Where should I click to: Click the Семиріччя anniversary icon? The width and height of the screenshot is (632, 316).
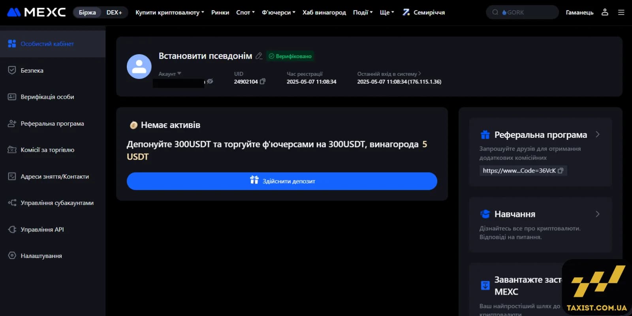[406, 12]
